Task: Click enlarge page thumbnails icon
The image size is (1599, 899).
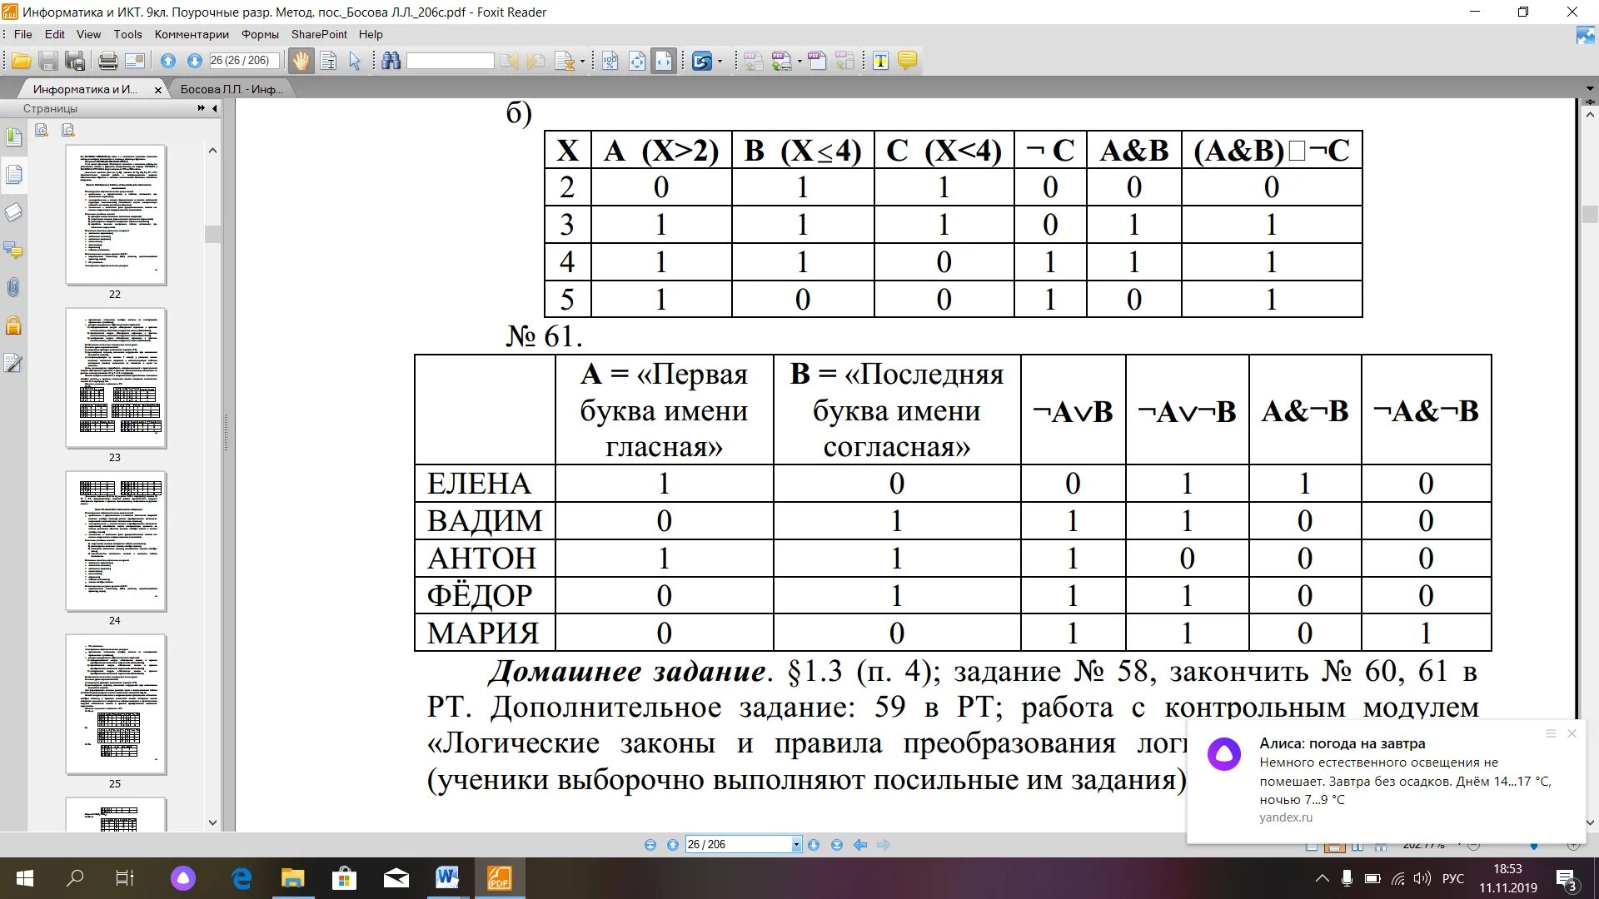Action: (x=42, y=130)
